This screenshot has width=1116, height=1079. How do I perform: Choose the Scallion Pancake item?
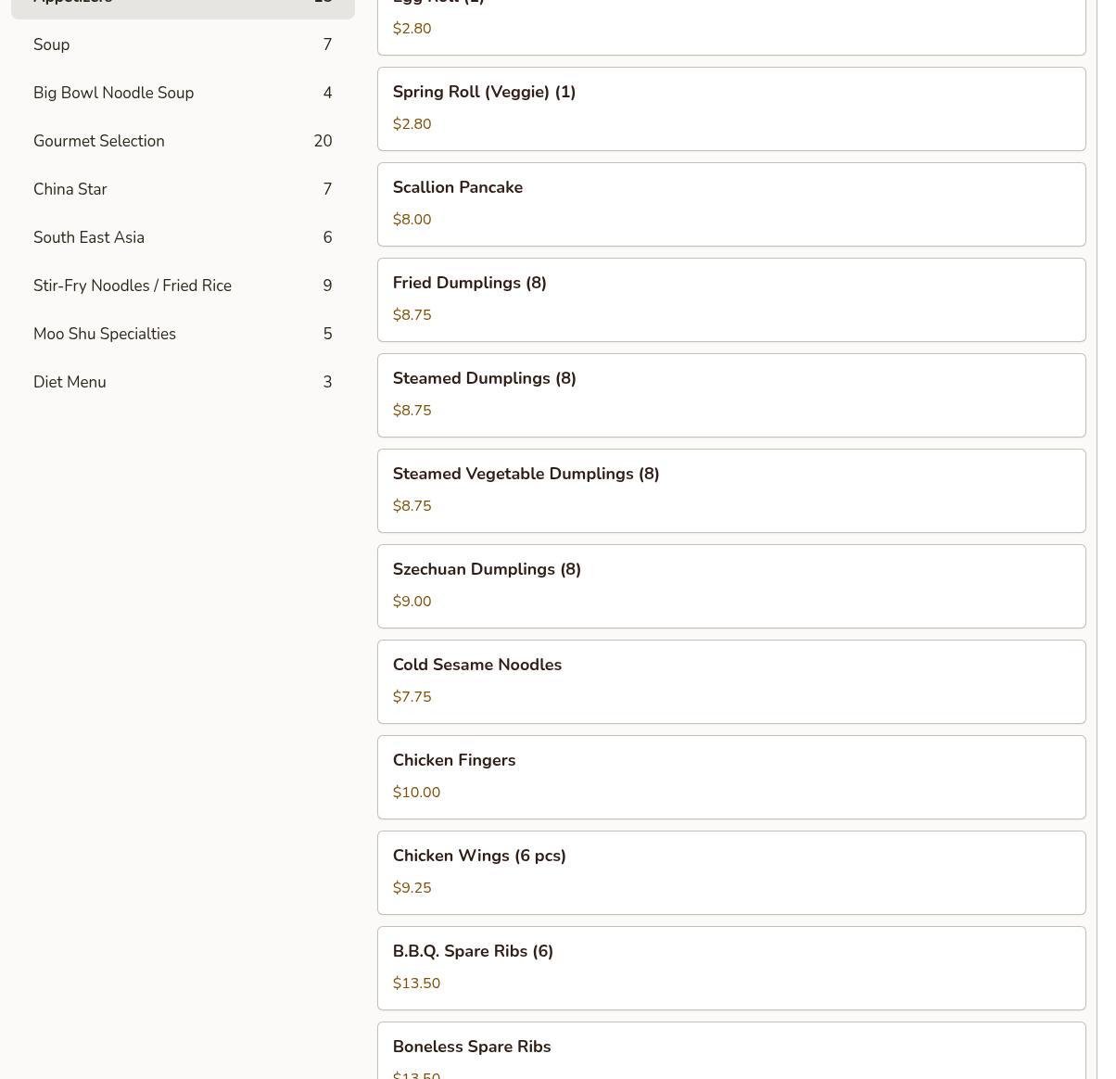point(730,204)
